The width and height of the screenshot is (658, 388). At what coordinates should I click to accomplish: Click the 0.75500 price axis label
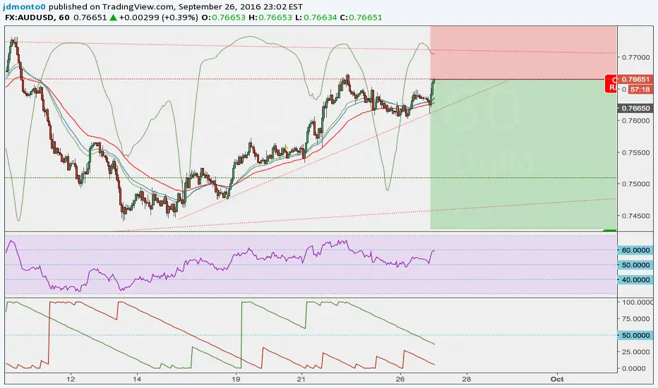click(635, 152)
